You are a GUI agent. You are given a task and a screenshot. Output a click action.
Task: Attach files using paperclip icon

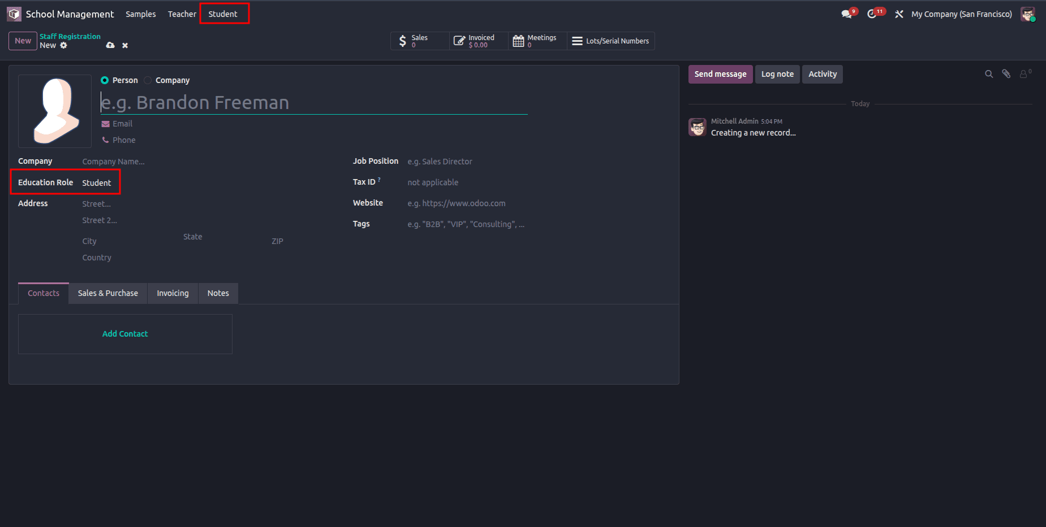coord(1006,74)
